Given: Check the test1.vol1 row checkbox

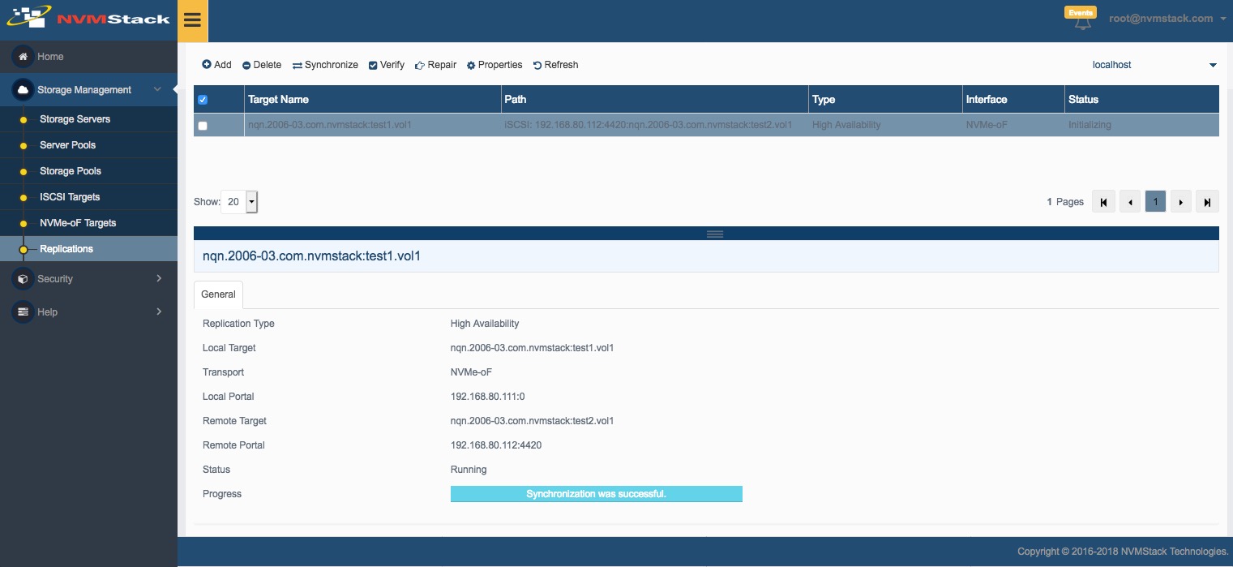Looking at the screenshot, I should pyautogui.click(x=203, y=126).
